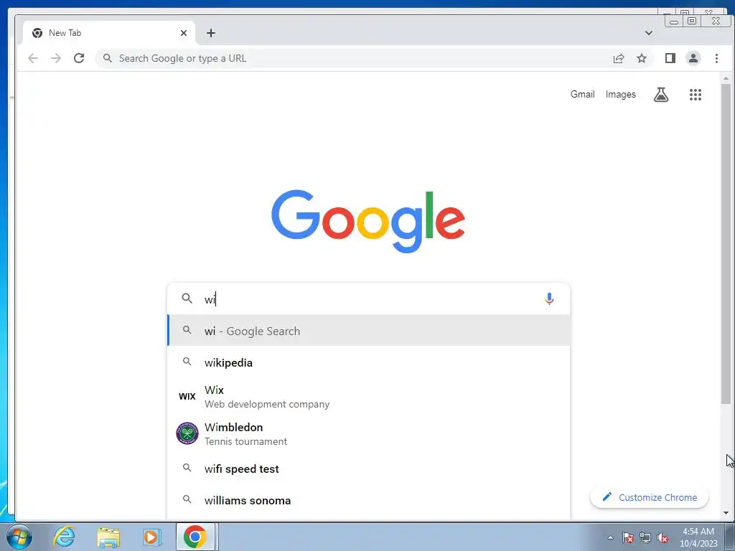Launch Internet Explorer from the taskbar
Screen dimensions: 735x551
click(64, 537)
